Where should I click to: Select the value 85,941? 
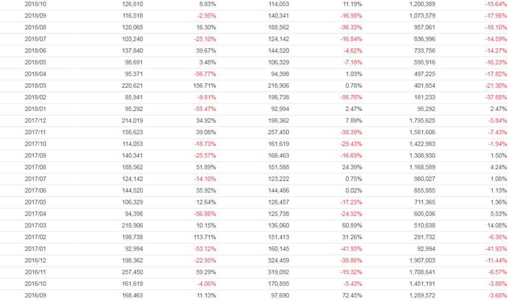pos(132,98)
